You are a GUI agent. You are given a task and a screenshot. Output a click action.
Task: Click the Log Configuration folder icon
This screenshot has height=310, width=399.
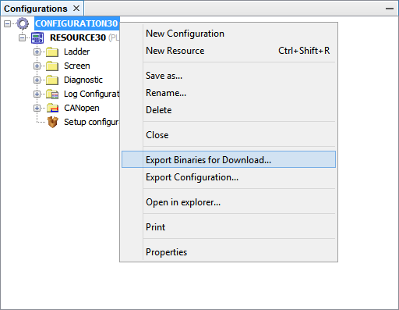tap(52, 94)
